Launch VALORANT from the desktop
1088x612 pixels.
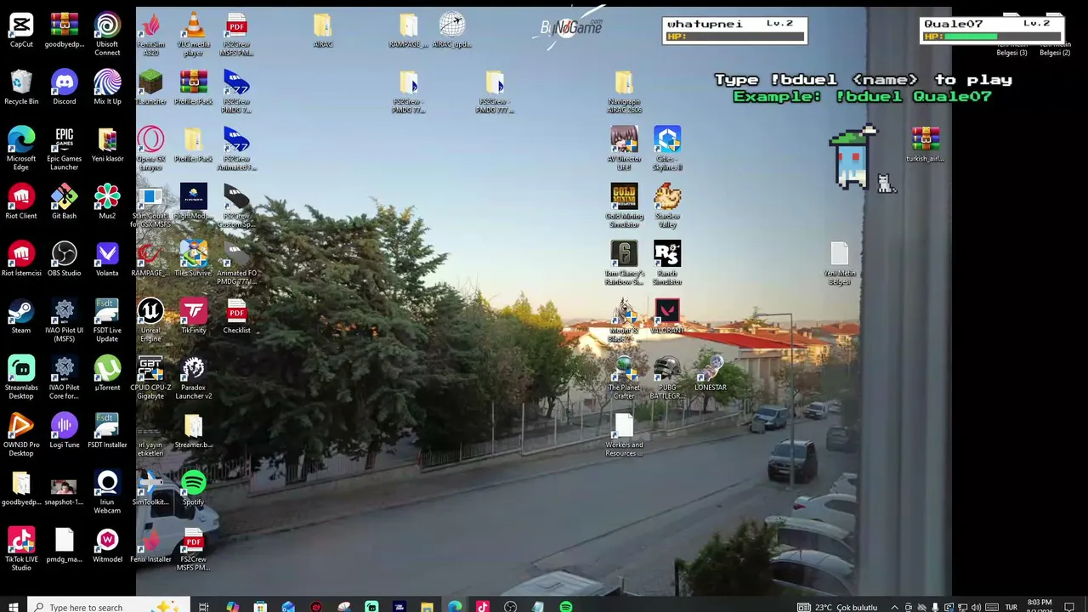click(x=667, y=316)
